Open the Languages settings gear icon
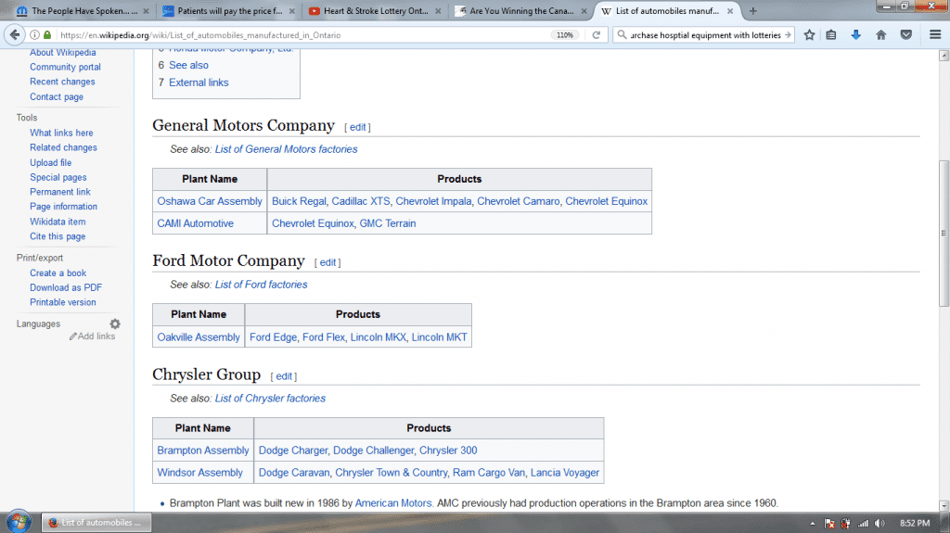 pos(115,324)
